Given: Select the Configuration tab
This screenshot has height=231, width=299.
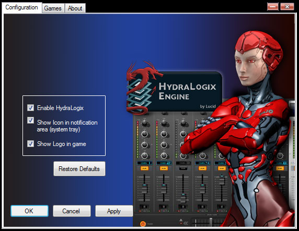Looking at the screenshot, I should (21, 7).
